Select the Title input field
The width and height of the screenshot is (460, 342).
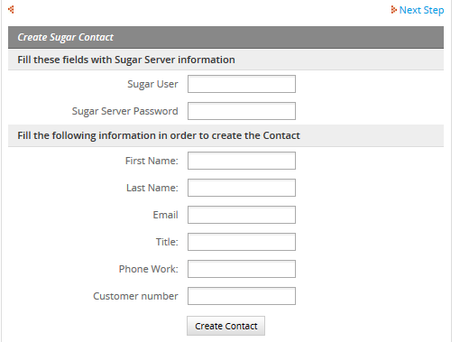242,242
